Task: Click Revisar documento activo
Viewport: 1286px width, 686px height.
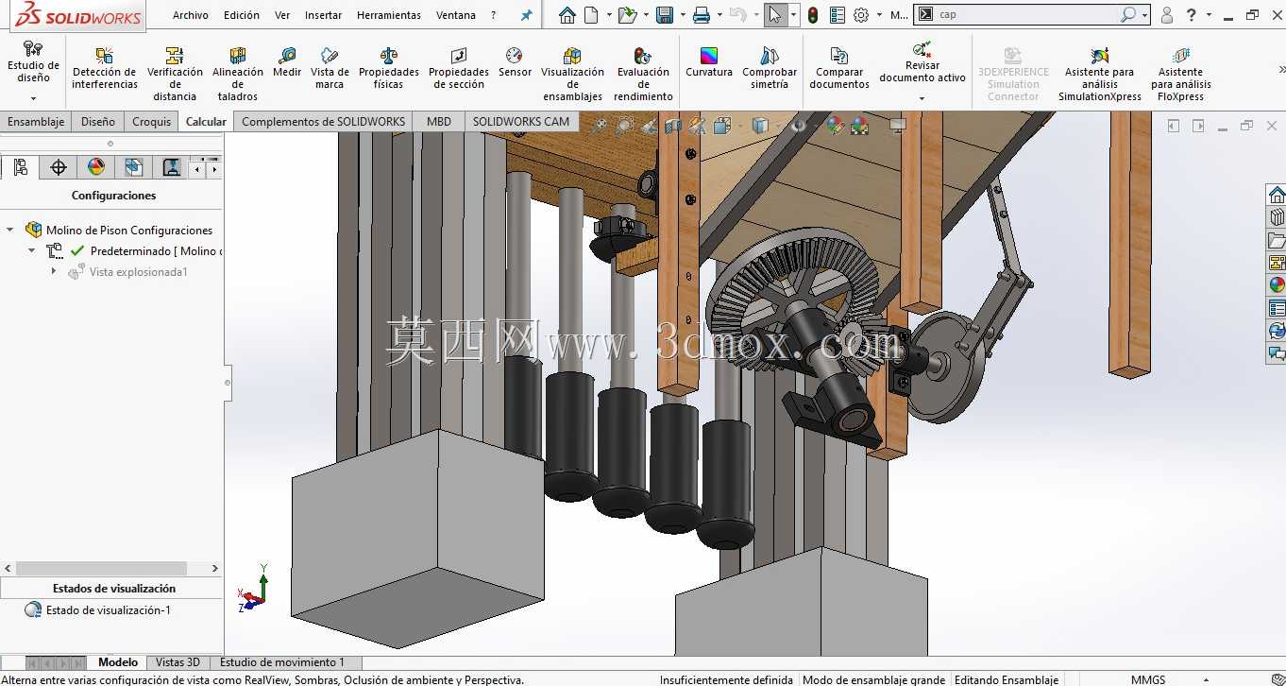Action: click(x=922, y=61)
